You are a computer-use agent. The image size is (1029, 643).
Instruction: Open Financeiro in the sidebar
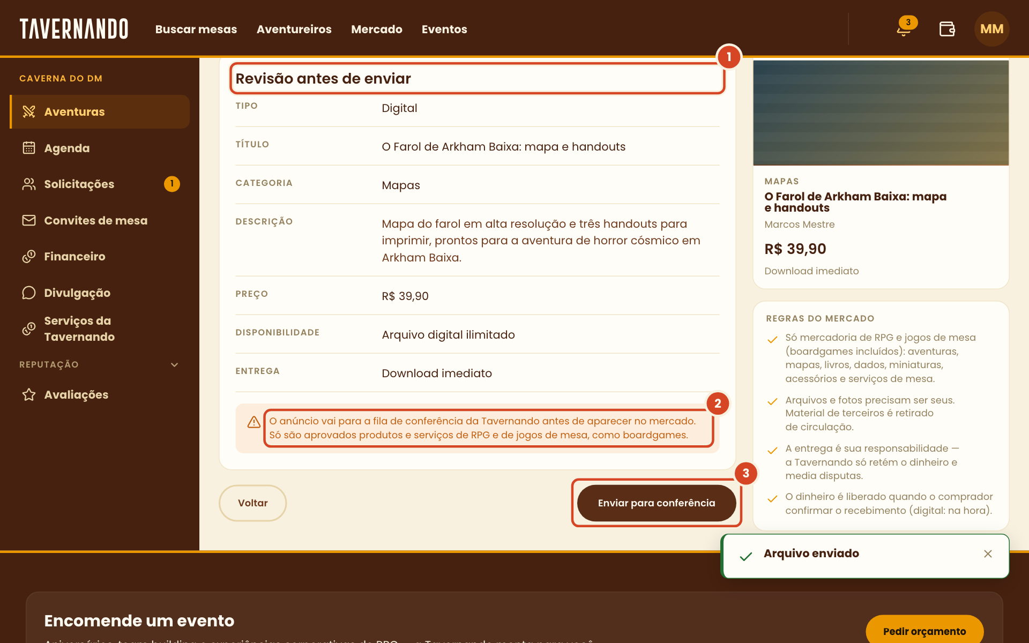(x=100, y=257)
